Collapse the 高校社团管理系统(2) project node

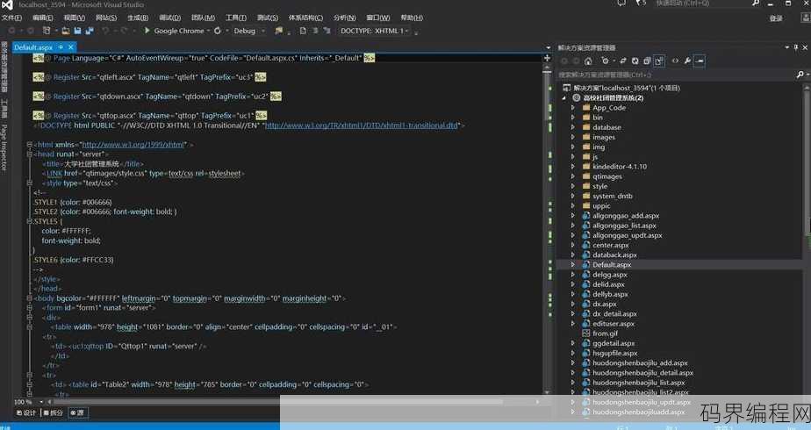tap(564, 97)
